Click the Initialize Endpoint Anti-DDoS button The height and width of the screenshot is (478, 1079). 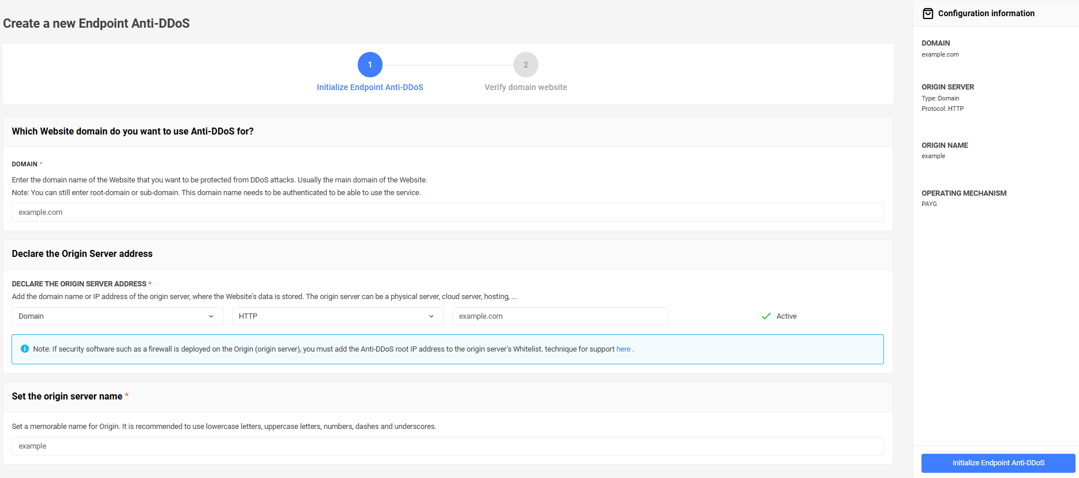(x=998, y=463)
